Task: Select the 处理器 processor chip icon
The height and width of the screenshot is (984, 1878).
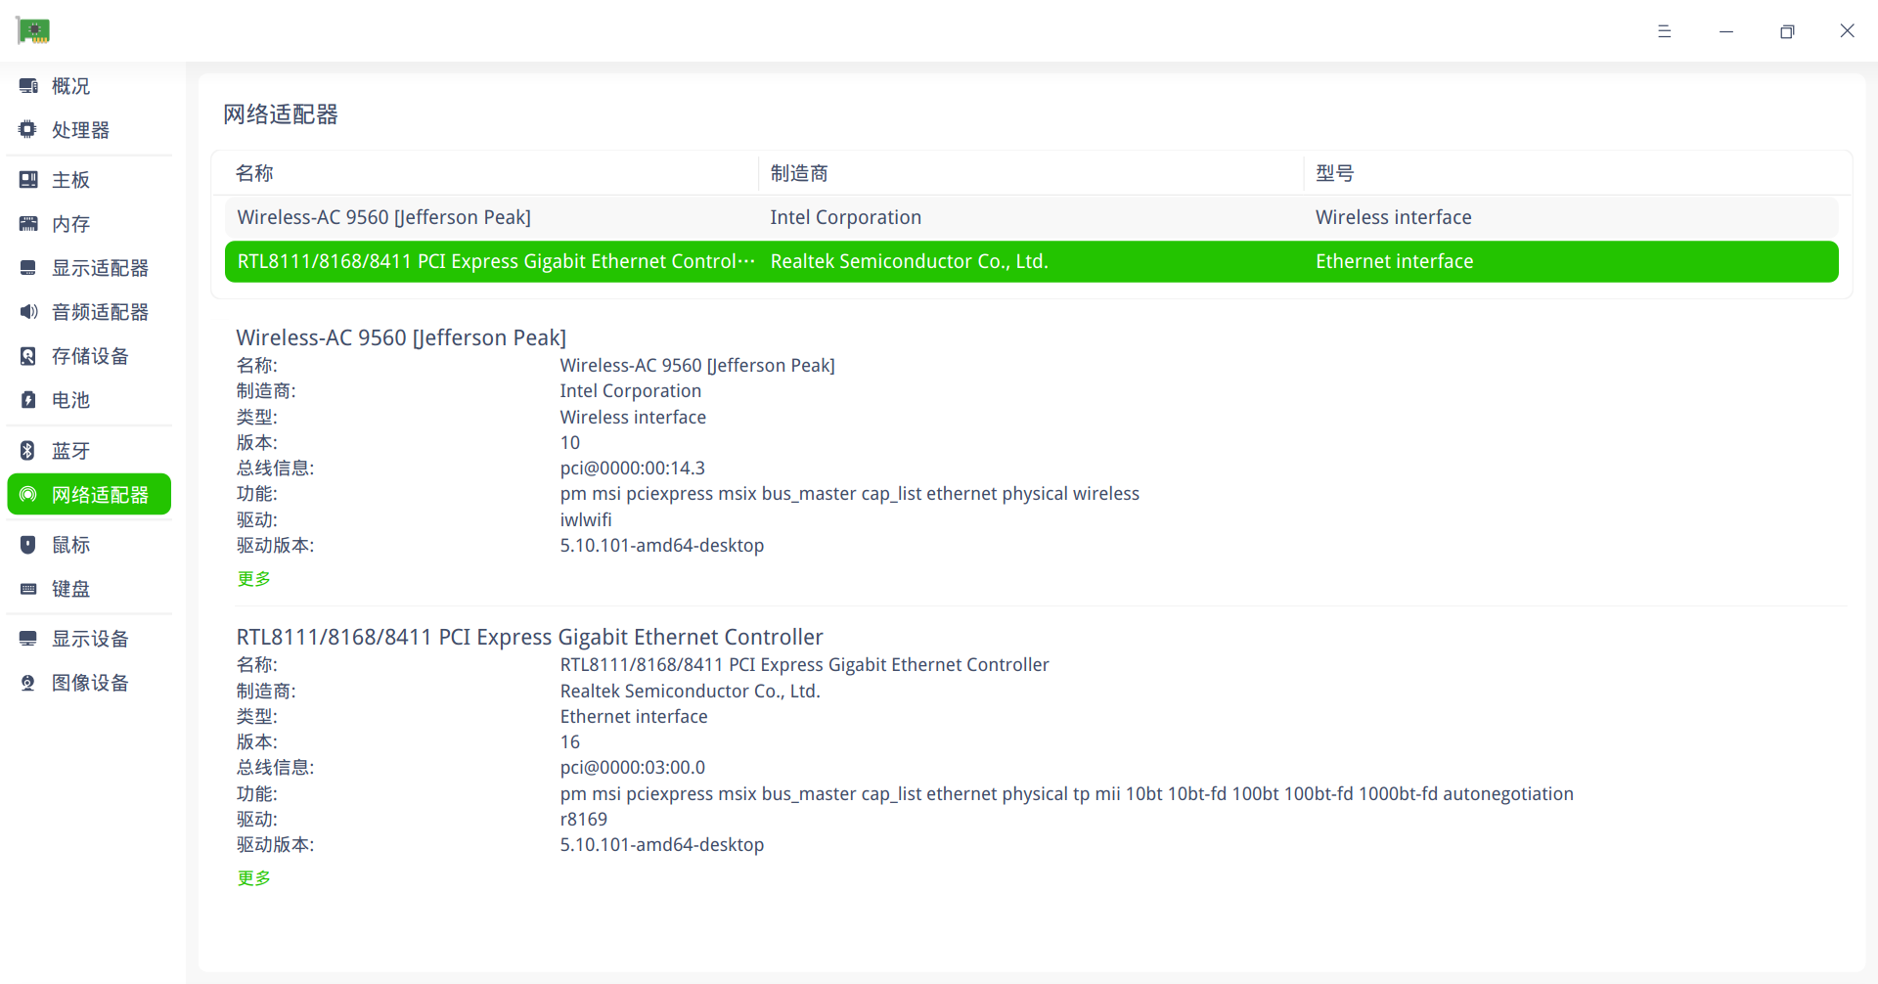Action: 28,130
